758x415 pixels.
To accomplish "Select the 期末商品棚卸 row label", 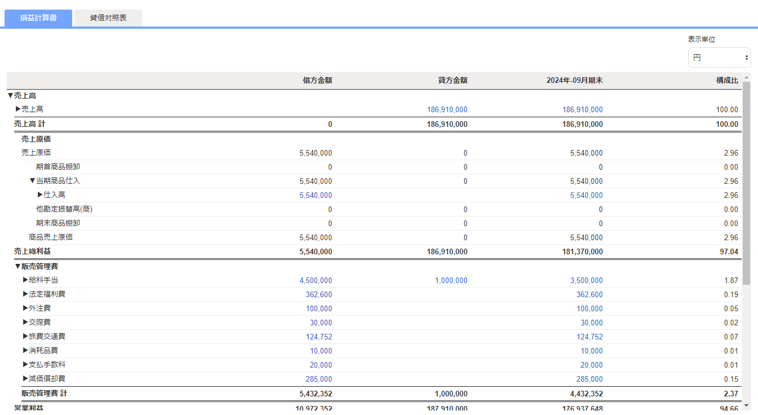I will 58,223.
